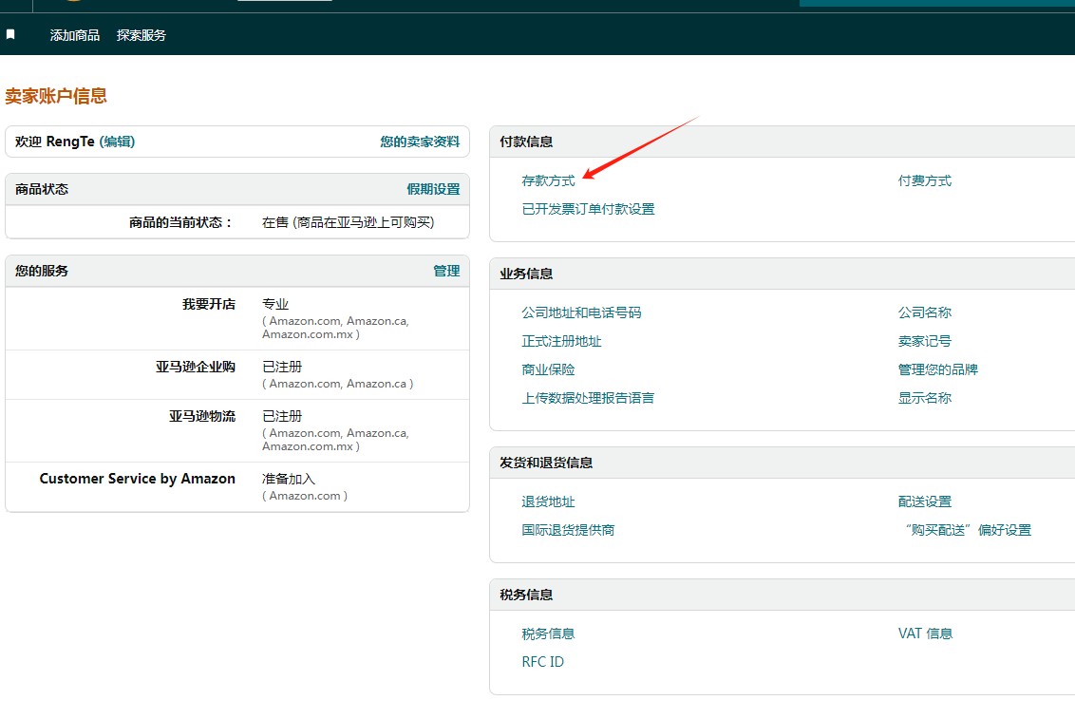Viewport: 1075px width, 719px height.
Task: Open RFC ID link
Action: 542,662
